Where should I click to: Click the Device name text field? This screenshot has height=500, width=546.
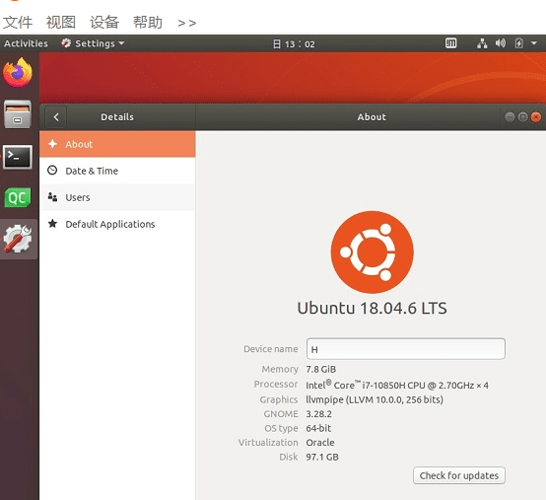click(406, 349)
